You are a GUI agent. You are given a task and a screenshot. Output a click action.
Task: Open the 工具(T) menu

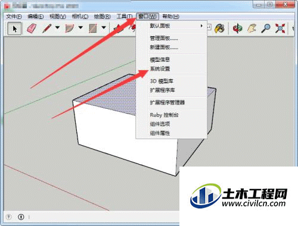125,17
